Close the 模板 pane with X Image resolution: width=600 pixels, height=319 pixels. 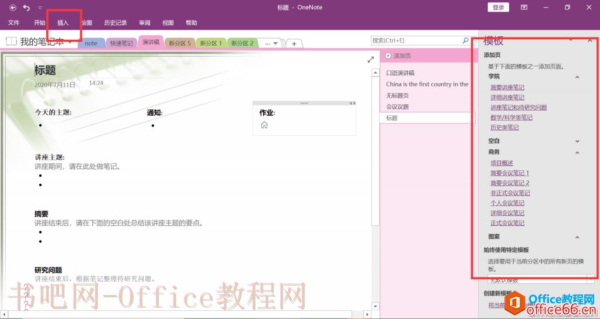pos(589,40)
